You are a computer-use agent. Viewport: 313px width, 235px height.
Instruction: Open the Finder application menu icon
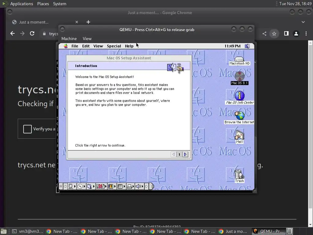click(247, 46)
